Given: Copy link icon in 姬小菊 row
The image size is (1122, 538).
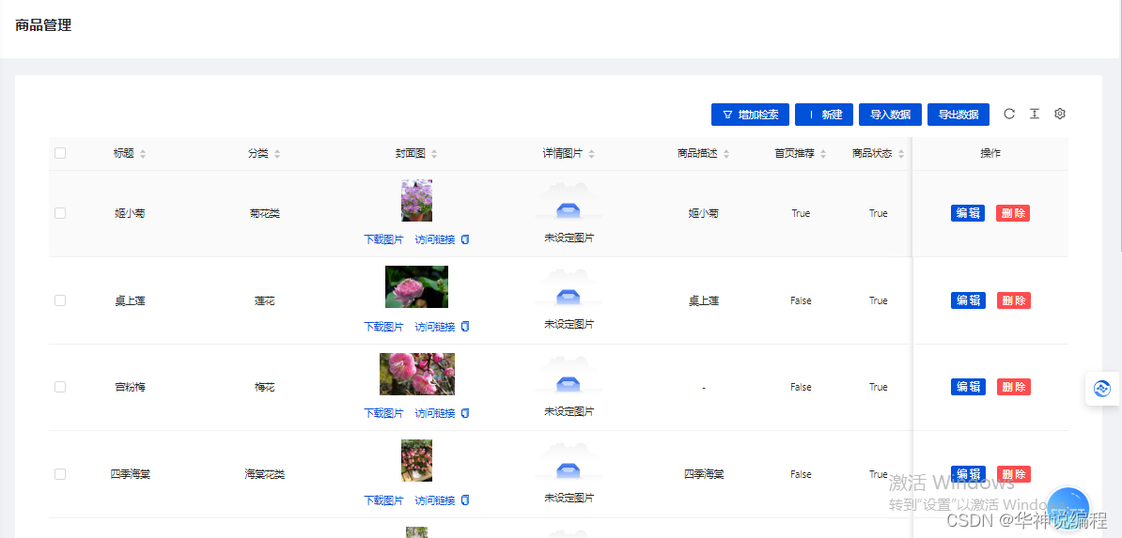Looking at the screenshot, I should click(465, 238).
